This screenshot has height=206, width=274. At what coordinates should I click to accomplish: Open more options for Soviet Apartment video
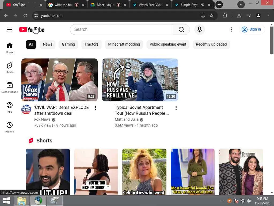(x=176, y=108)
